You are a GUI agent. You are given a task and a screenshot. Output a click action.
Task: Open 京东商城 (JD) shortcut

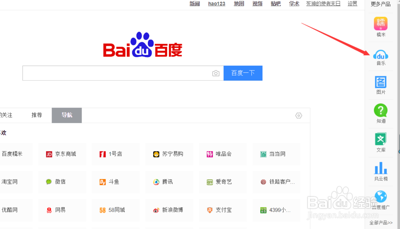coord(62,154)
